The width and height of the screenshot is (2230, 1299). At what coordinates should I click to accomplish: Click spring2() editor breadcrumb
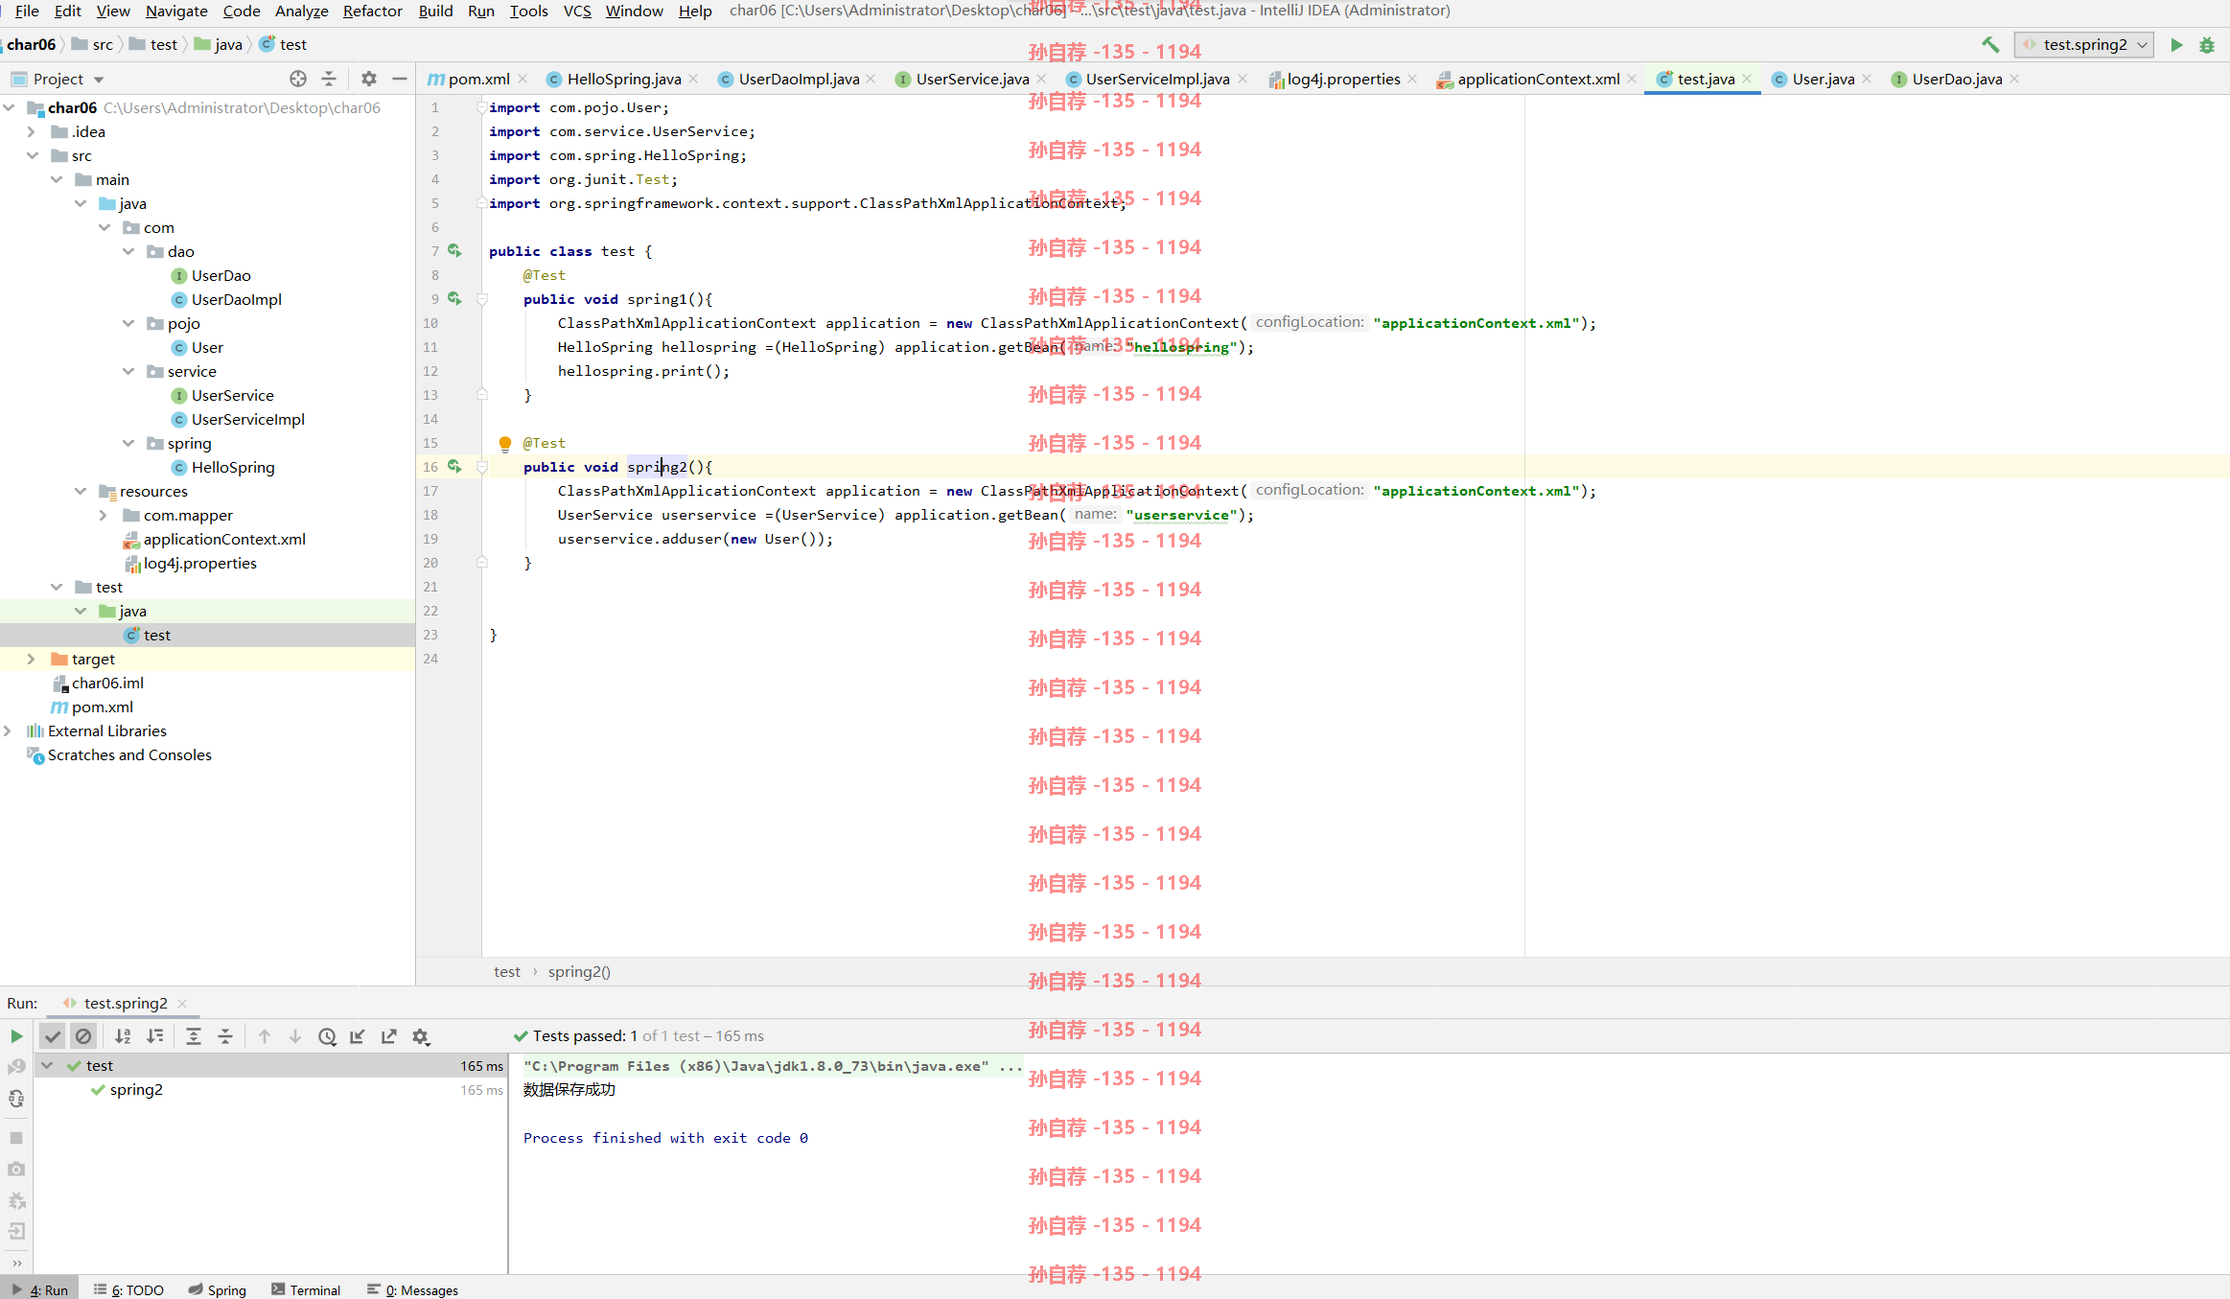(x=579, y=971)
